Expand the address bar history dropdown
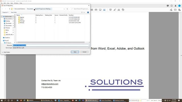The image size is (182, 102). coord(64,9)
